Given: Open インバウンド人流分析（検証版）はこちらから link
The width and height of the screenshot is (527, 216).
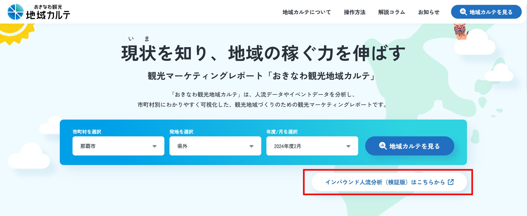Looking at the screenshot, I should (x=389, y=182).
